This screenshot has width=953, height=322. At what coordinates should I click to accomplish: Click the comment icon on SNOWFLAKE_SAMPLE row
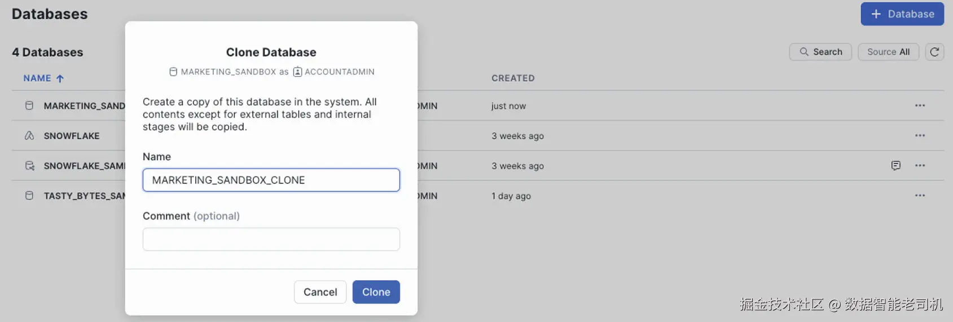pos(895,166)
